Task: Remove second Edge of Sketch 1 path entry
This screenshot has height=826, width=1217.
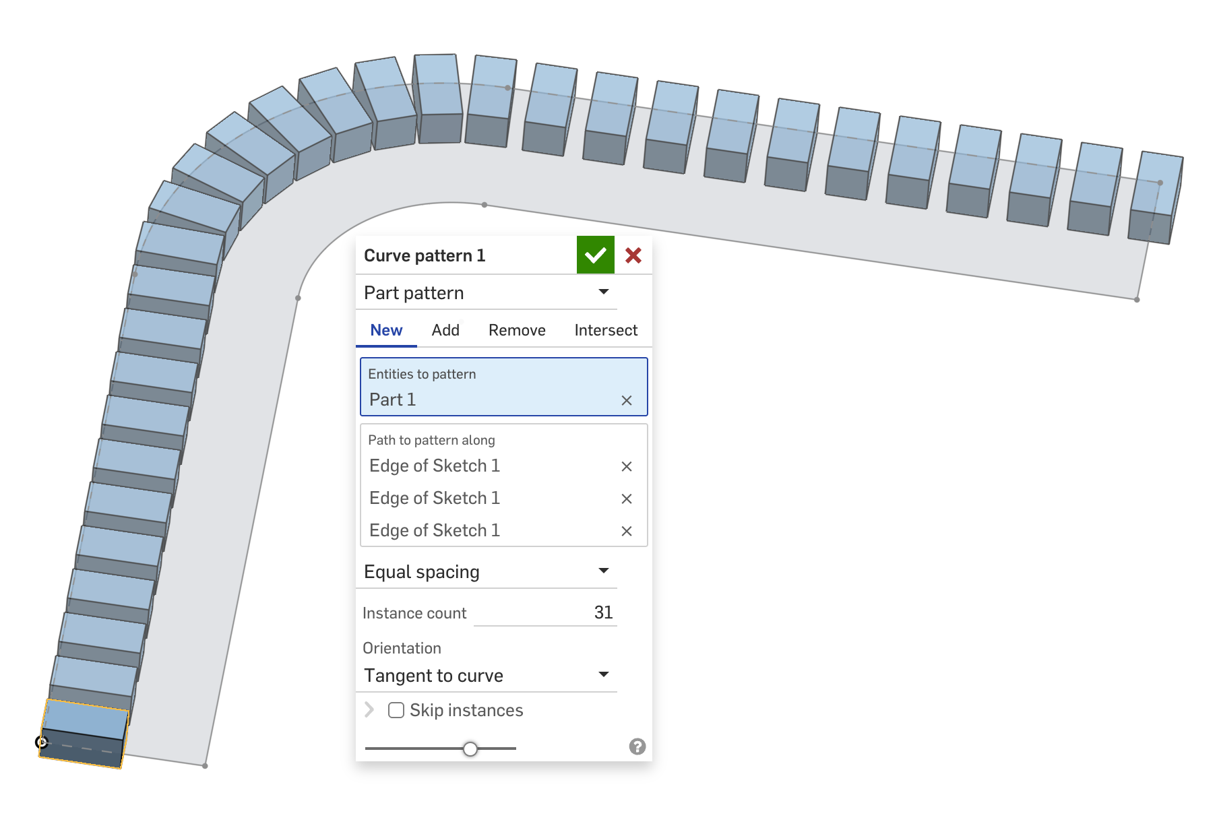Action: [627, 499]
